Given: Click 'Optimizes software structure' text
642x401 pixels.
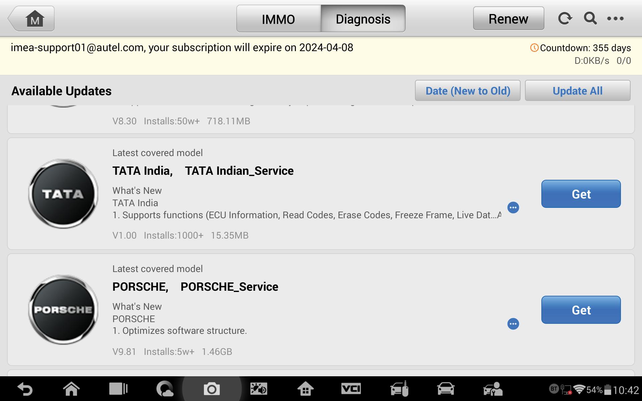Looking at the screenshot, I should [180, 331].
